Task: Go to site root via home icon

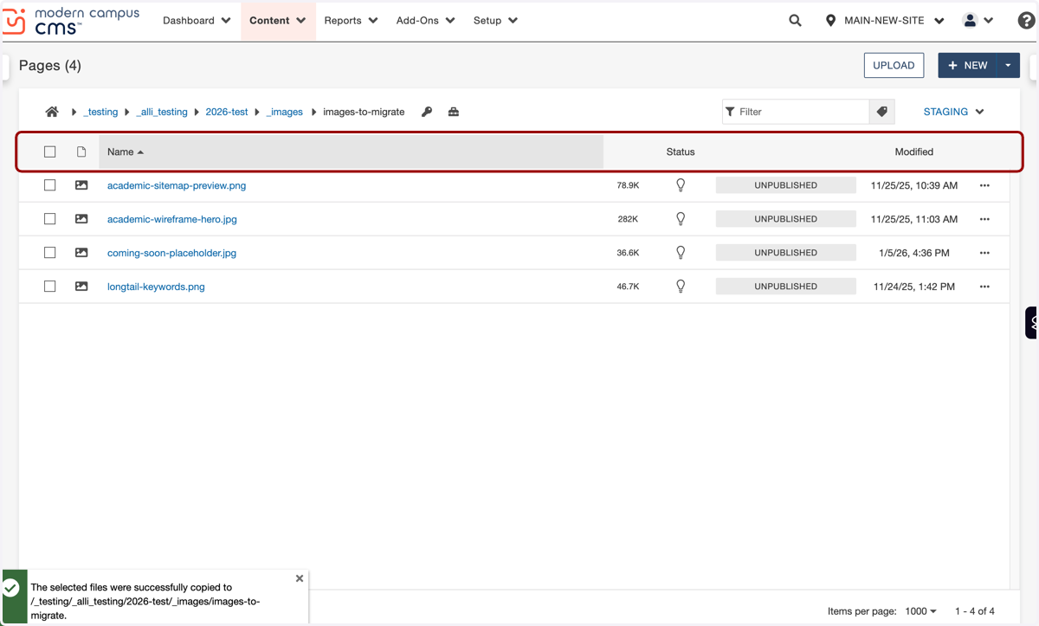Action: pyautogui.click(x=52, y=112)
